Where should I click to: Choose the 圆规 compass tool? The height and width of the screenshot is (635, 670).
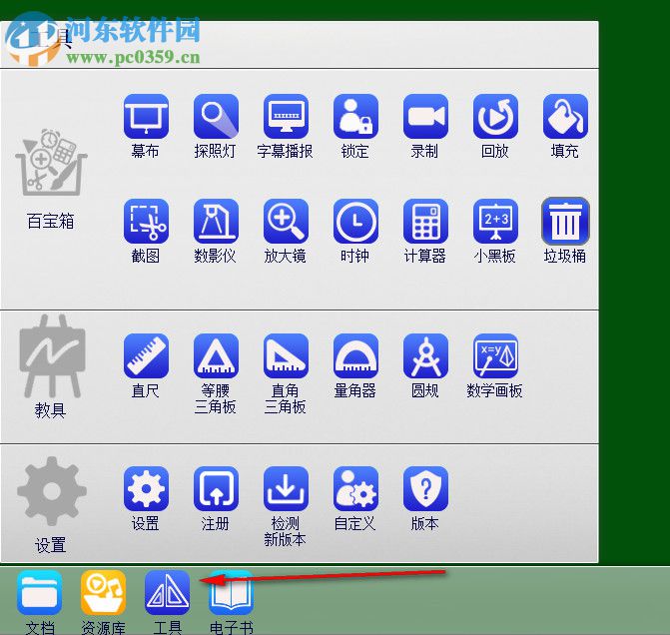(x=425, y=356)
